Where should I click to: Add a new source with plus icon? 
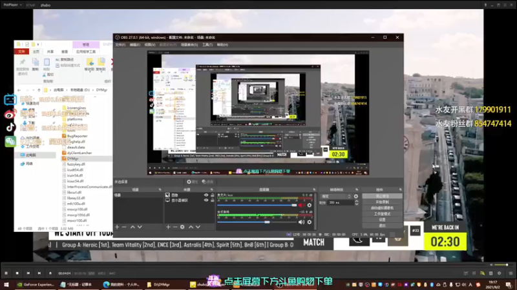[x=168, y=227]
